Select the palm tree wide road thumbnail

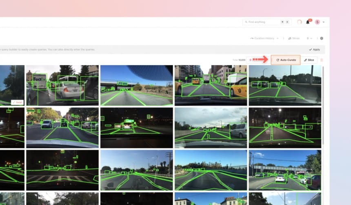[137, 170]
